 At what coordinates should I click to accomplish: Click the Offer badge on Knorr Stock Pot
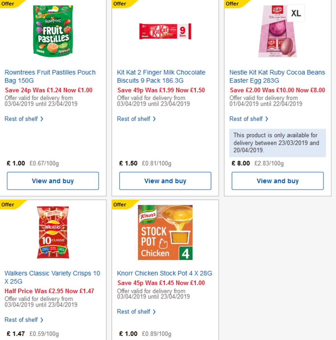click(119, 205)
